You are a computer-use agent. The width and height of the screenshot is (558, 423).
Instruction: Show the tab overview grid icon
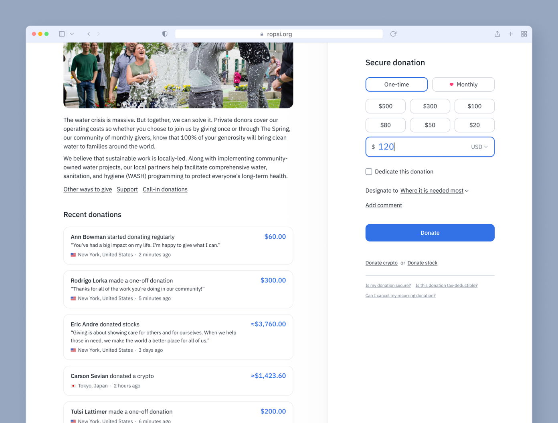pos(524,34)
